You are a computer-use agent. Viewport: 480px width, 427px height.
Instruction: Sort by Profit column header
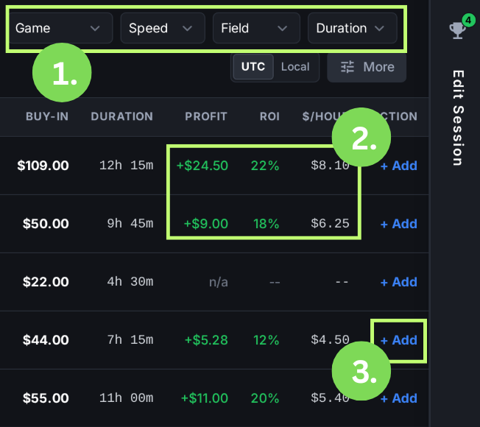[x=205, y=116]
